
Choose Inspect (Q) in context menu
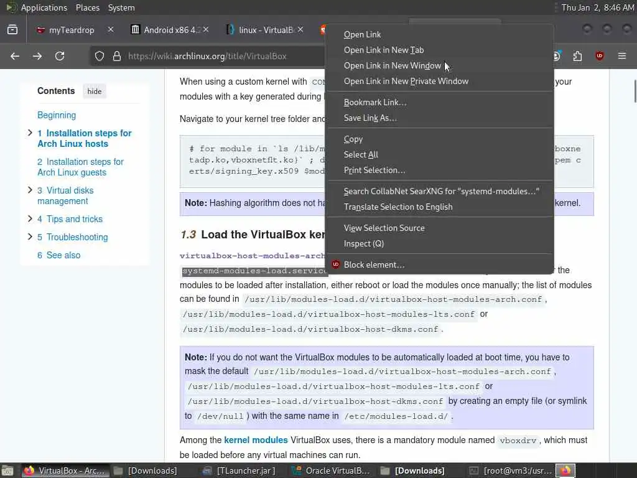click(x=440, y=243)
